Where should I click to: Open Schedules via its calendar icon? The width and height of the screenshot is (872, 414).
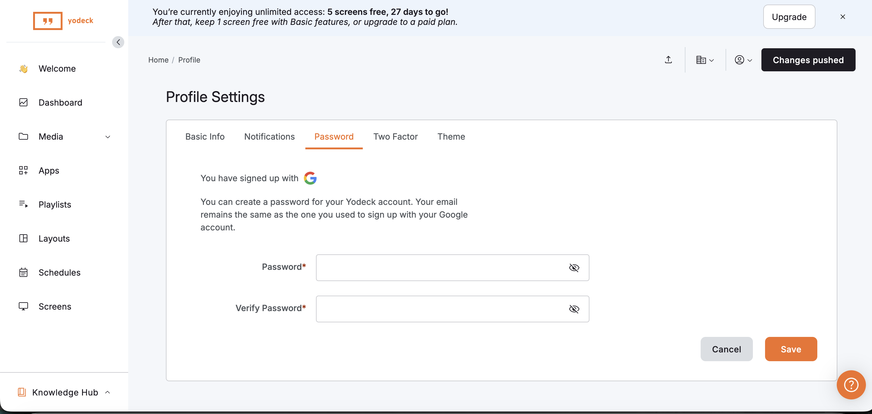click(23, 272)
